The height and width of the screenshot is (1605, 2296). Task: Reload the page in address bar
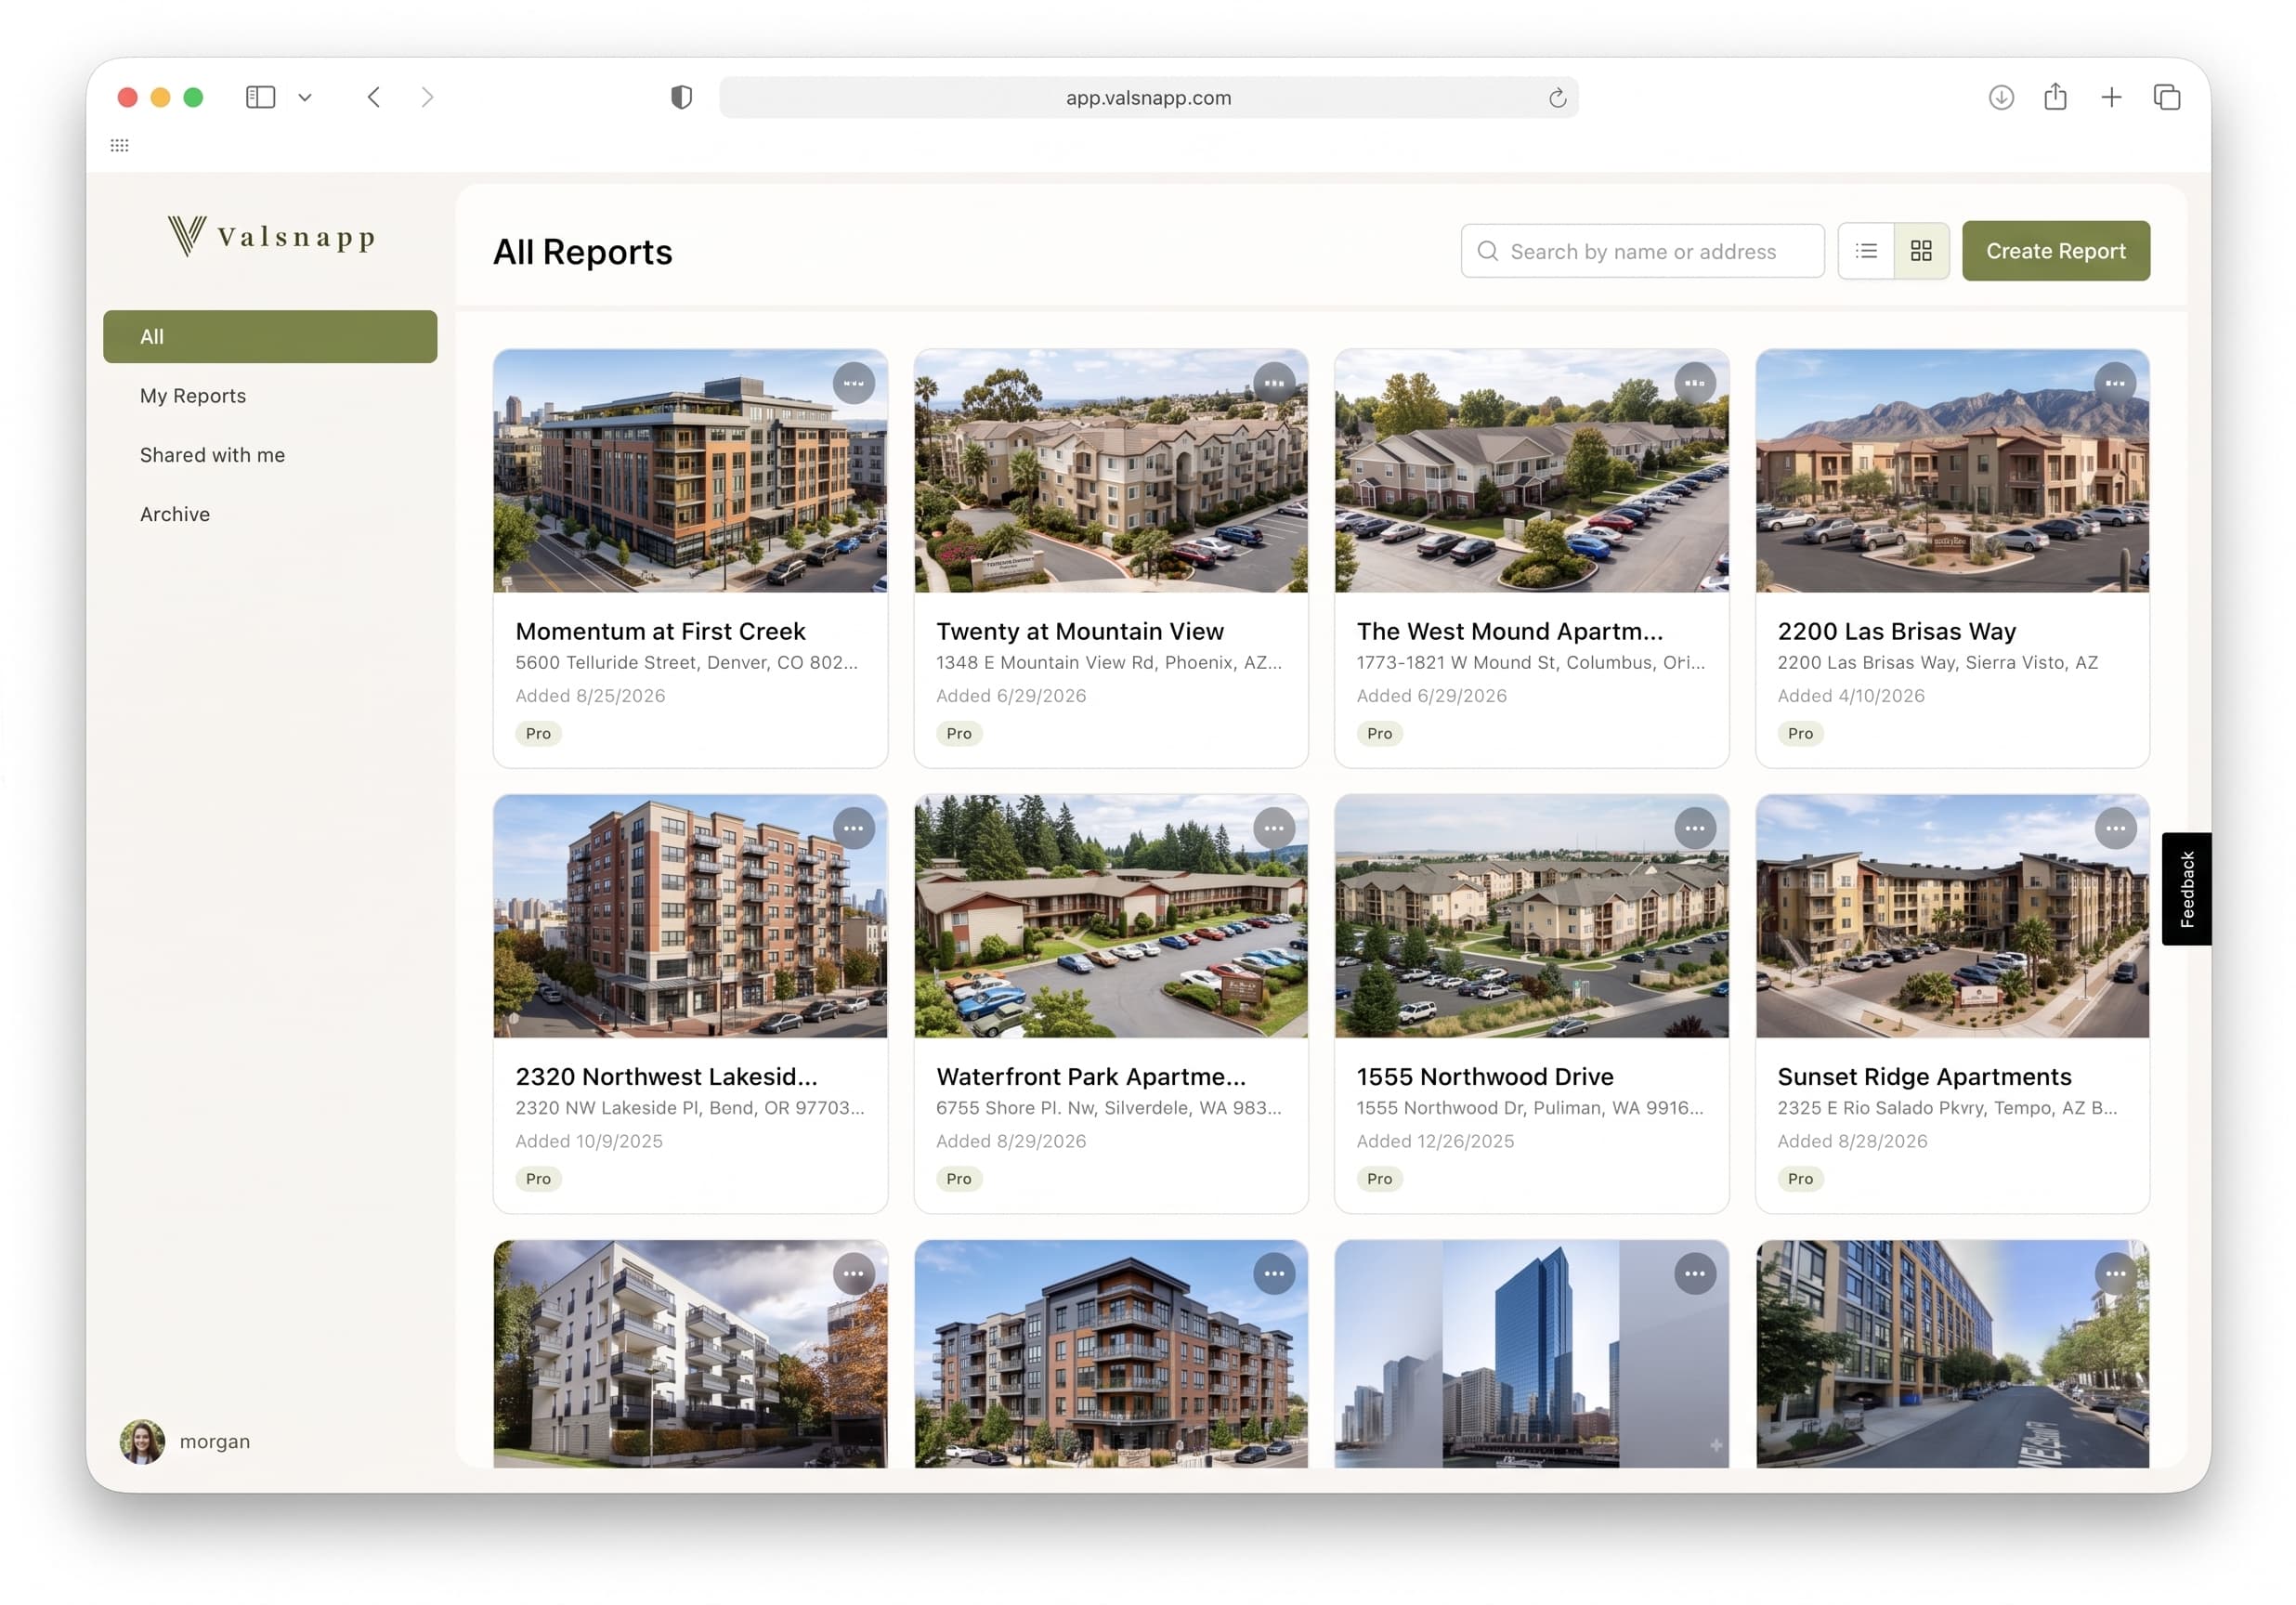click(1557, 98)
